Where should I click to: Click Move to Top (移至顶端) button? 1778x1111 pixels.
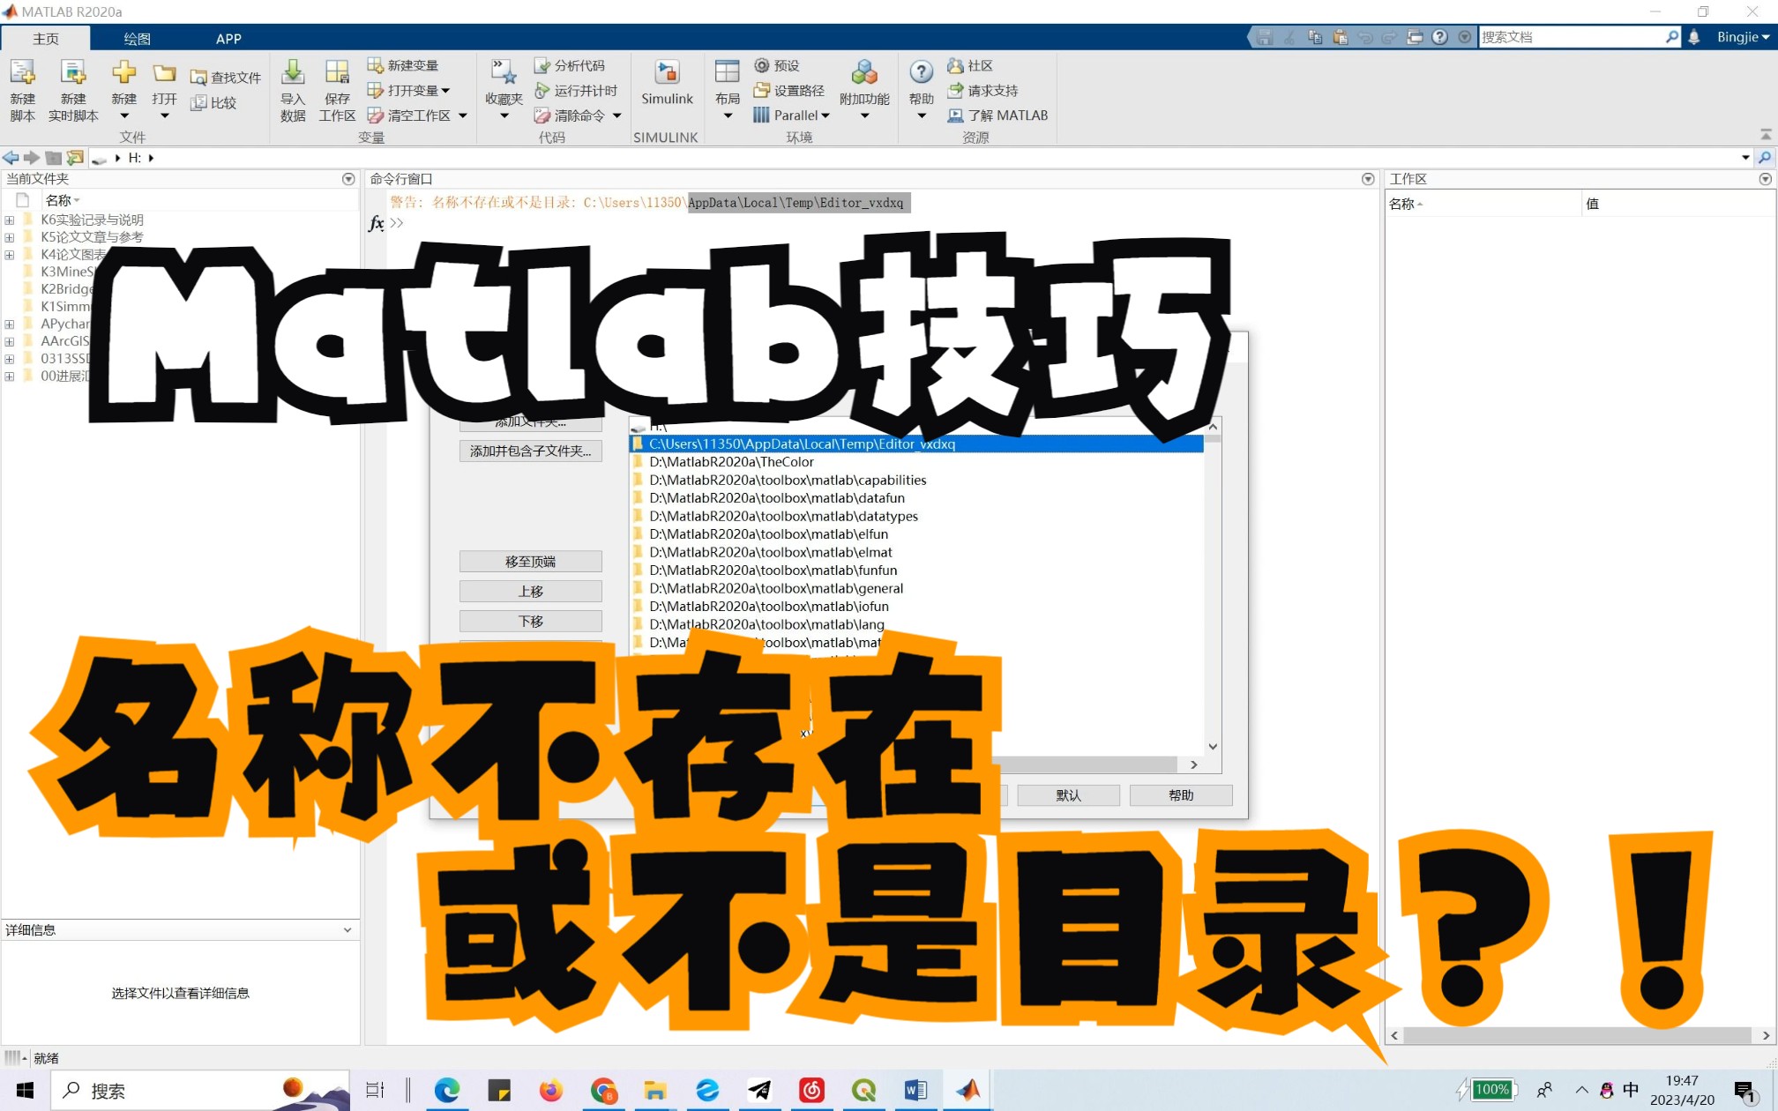coord(530,562)
